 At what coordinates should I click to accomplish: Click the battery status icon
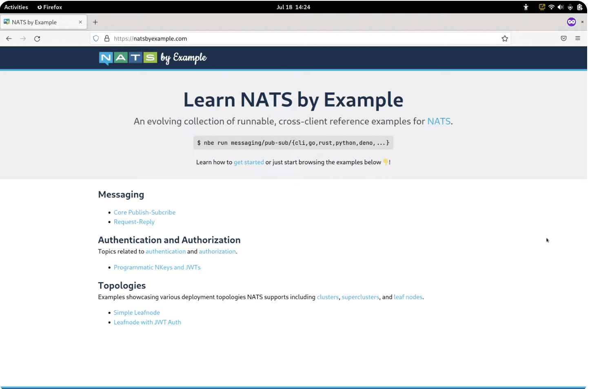579,7
